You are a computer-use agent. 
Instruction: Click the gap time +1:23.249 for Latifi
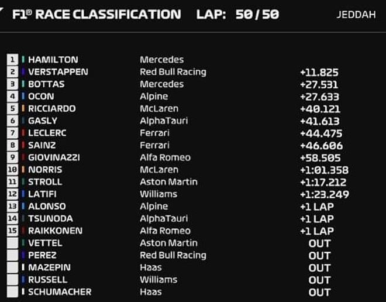point(325,194)
